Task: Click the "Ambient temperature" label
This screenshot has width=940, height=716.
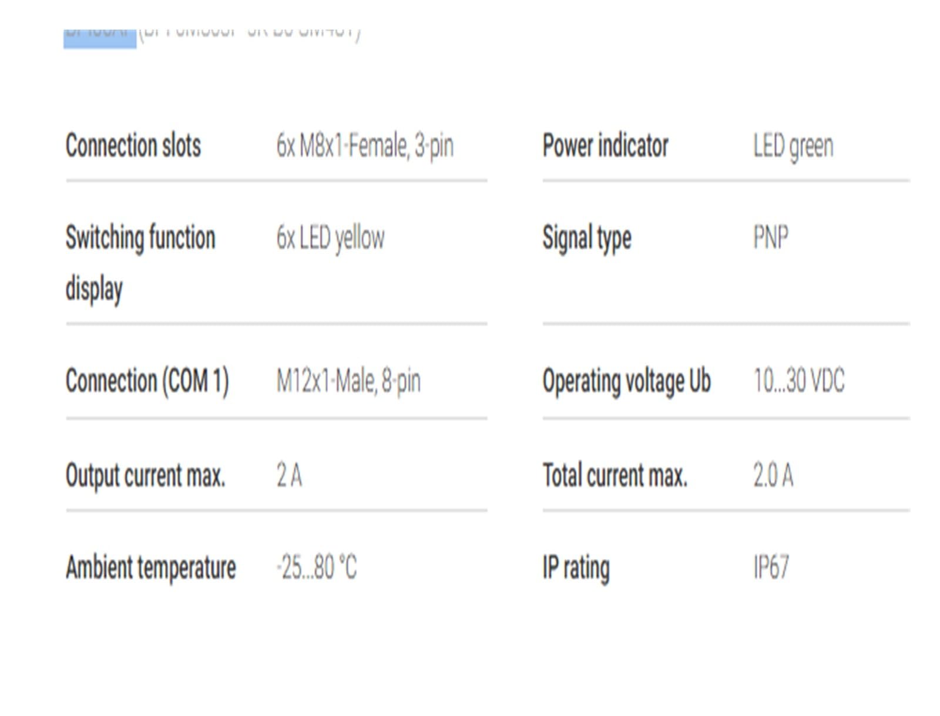Action: (x=151, y=567)
